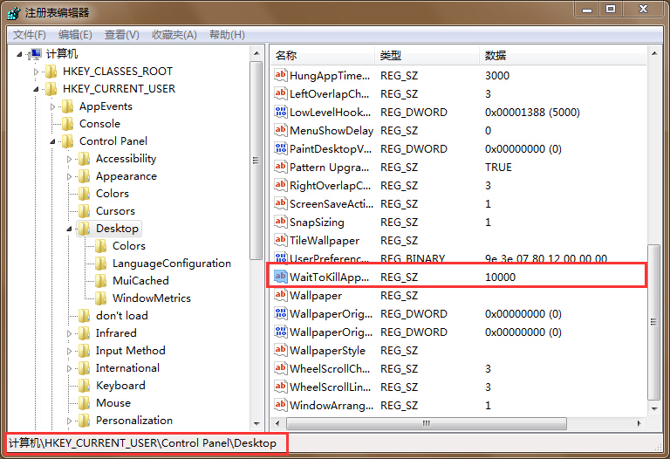Open the 收藏夹(A) favorites menu
The width and height of the screenshot is (670, 459).
[174, 34]
